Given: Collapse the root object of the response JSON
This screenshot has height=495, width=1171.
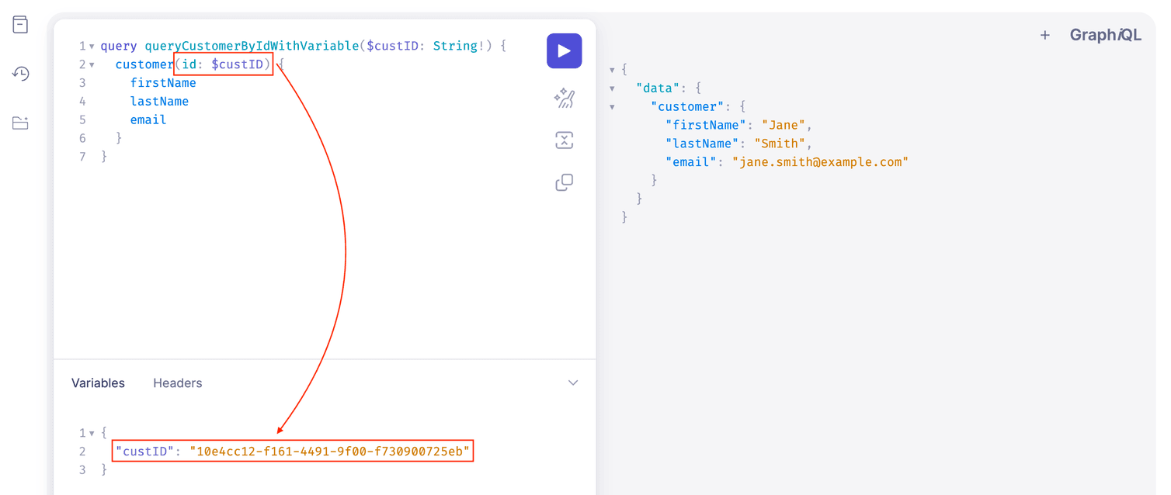Looking at the screenshot, I should [613, 69].
